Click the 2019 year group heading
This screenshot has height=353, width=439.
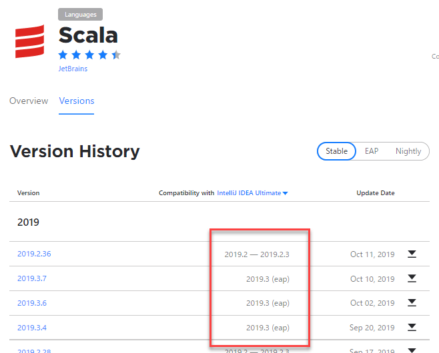(x=28, y=222)
